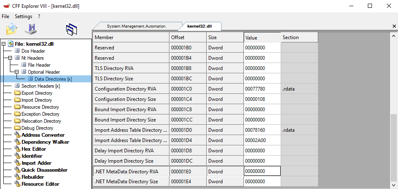This screenshot has width=398, height=189.
Task: Click the Member column header
Action: (131, 37)
